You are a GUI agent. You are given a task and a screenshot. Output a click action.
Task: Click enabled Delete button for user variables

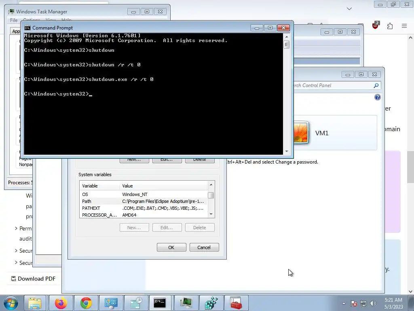tap(200, 160)
